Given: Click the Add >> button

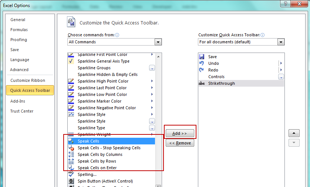Looking at the screenshot, I should (180, 133).
